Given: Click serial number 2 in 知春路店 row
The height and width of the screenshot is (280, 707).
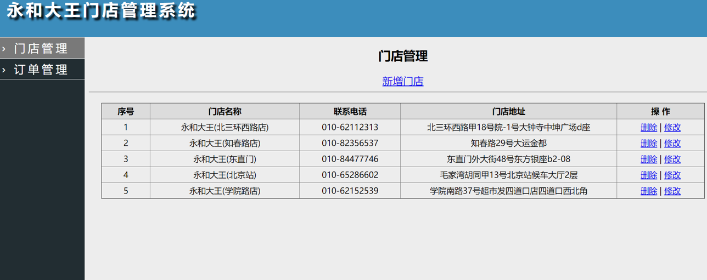Looking at the screenshot, I should pyautogui.click(x=126, y=143).
